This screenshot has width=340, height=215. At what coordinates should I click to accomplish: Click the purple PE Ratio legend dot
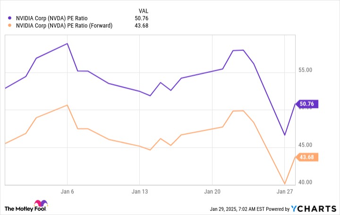click(x=9, y=18)
